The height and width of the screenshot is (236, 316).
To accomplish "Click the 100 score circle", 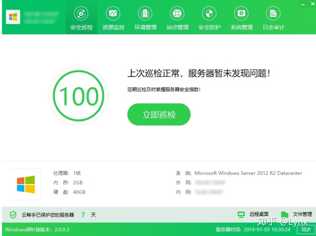I will [79, 96].
